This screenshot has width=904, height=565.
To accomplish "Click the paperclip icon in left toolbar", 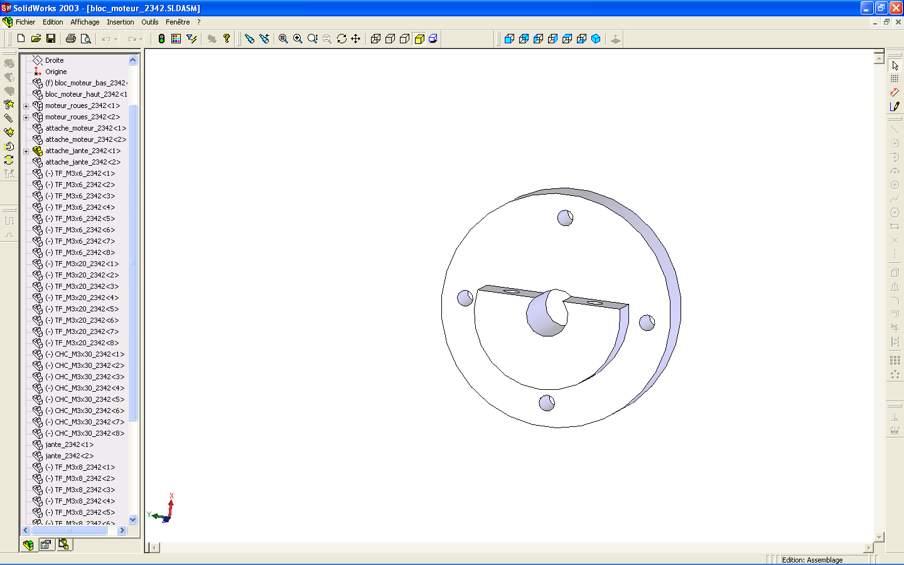I will click(9, 118).
